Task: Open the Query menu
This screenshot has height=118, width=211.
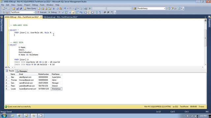Action: coord(20,5)
